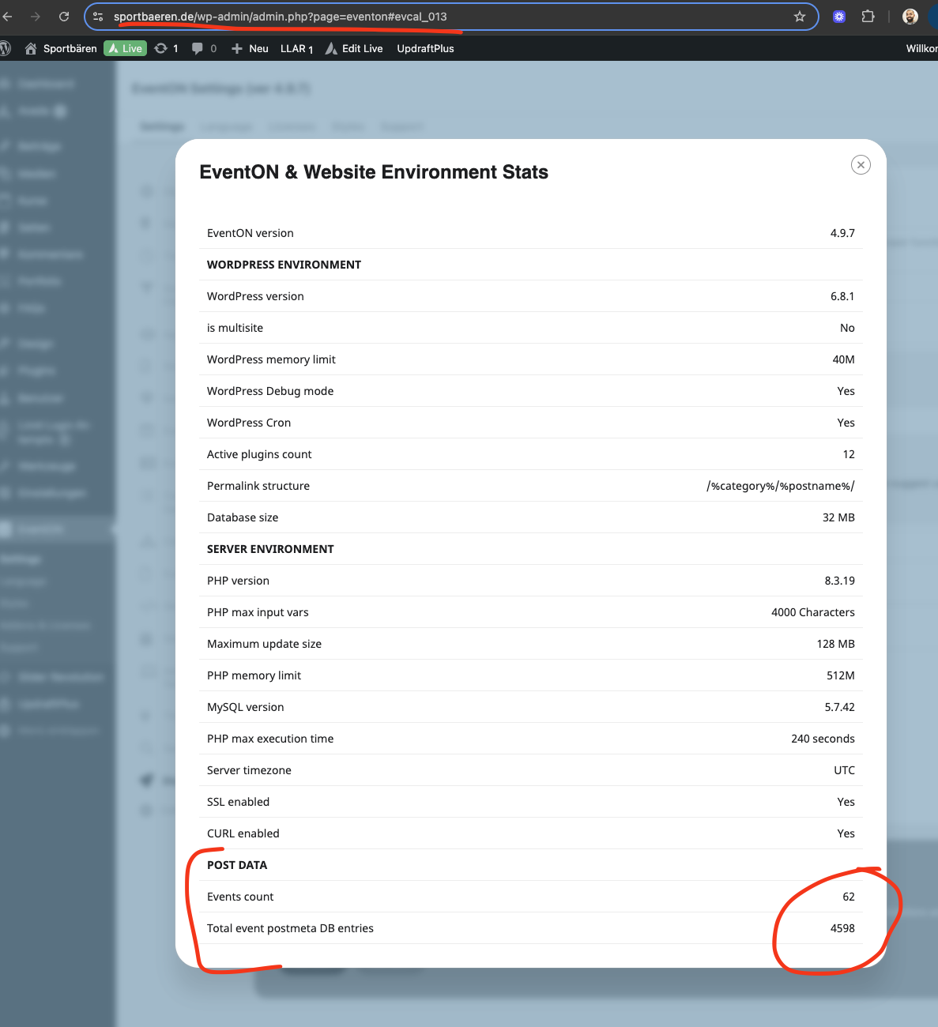
Task: Open pending updates icon with count 1
Action: (166, 48)
